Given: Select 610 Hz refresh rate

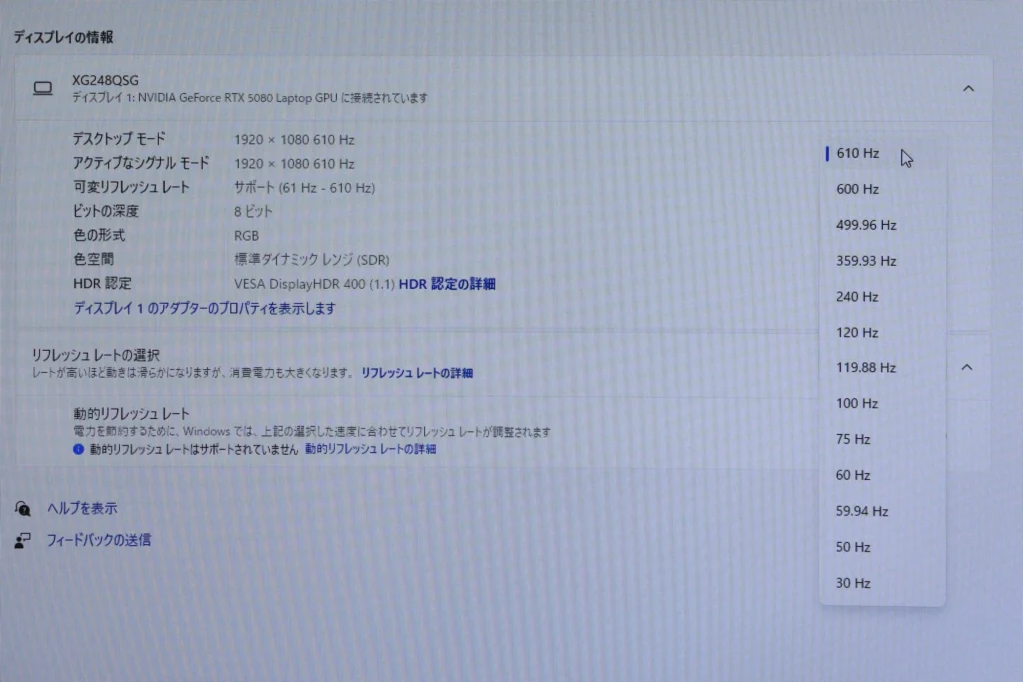Looking at the screenshot, I should point(857,153).
